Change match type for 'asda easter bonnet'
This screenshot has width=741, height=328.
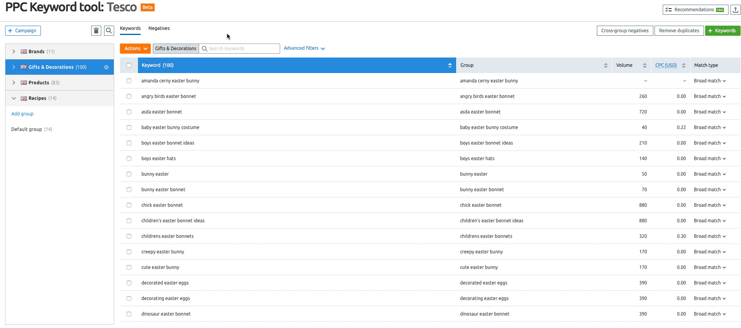[x=710, y=112]
